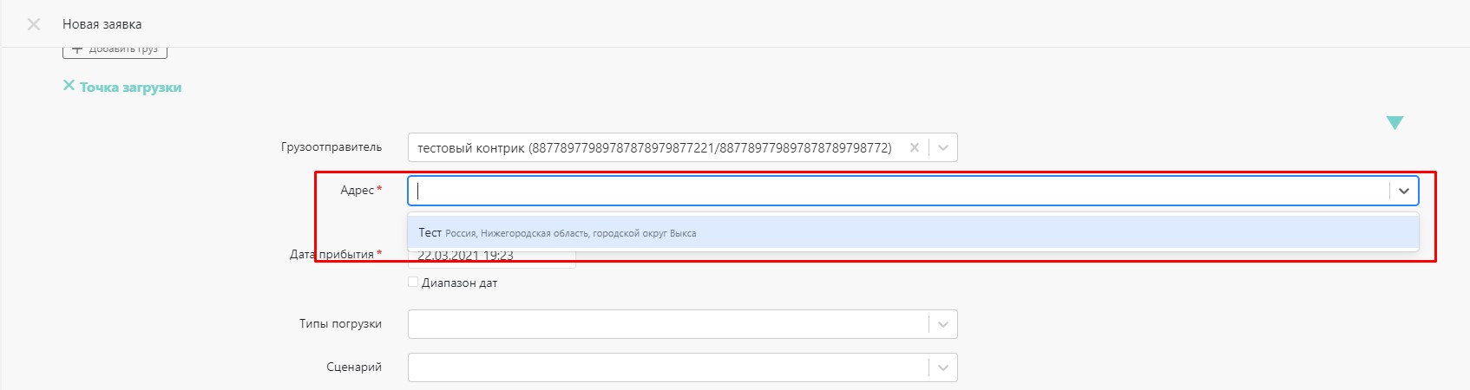The height and width of the screenshot is (390, 1470).
Task: Click the Диапазон дат label
Action: tap(459, 283)
